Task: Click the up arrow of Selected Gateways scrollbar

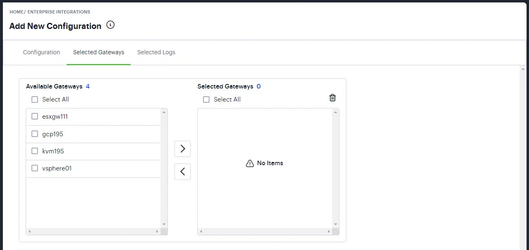Action: [x=336, y=112]
